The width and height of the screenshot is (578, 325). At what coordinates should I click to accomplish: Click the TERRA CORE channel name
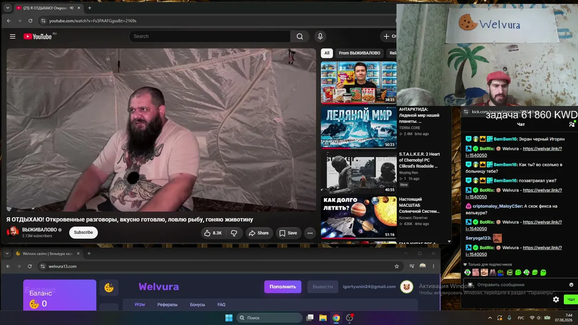(410, 128)
